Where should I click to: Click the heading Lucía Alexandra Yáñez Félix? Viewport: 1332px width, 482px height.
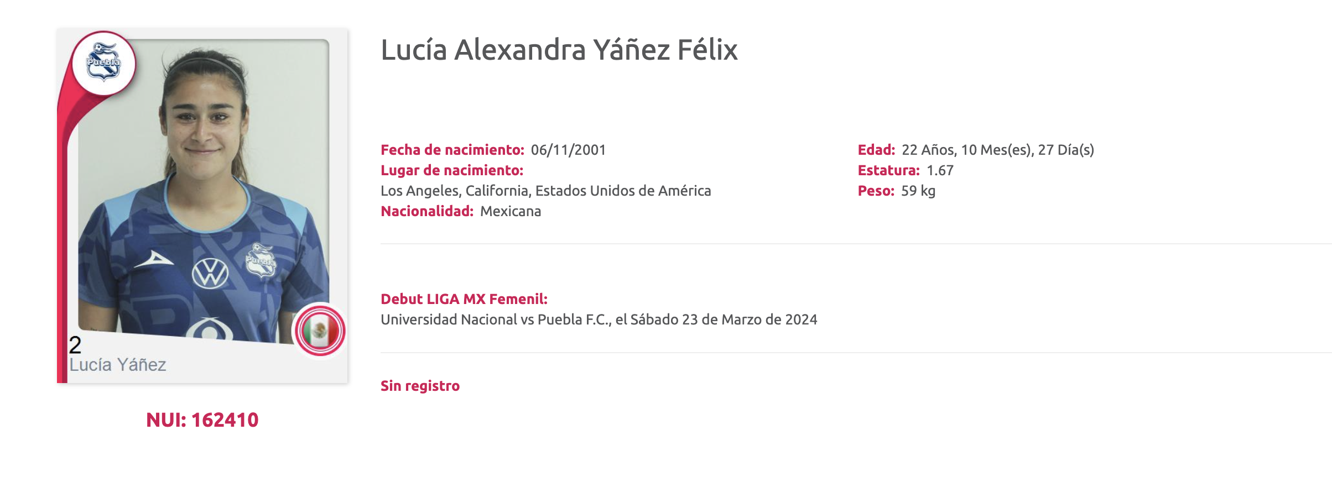tap(559, 50)
